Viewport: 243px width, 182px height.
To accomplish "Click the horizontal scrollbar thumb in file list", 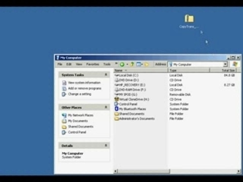I will (144, 171).
